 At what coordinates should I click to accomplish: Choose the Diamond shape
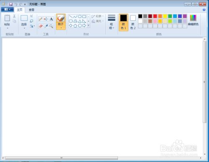(x=71, y=25)
